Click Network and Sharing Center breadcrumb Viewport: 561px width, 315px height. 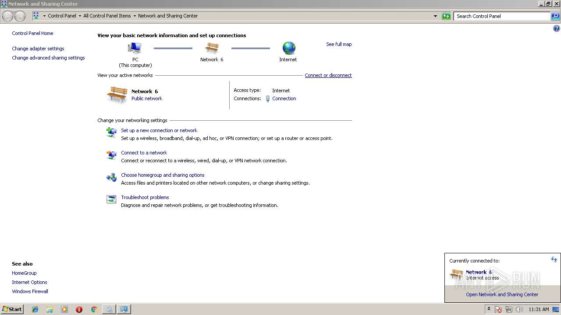(168, 16)
